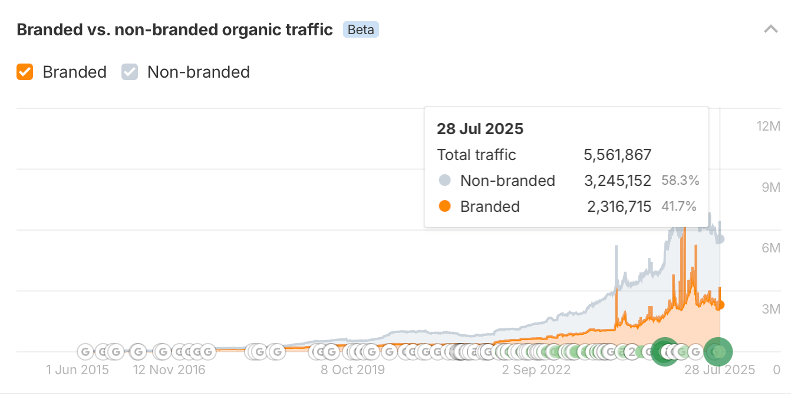Viewport: 791px width, 406px height.
Task: Click the Beta badge
Action: coord(361,29)
